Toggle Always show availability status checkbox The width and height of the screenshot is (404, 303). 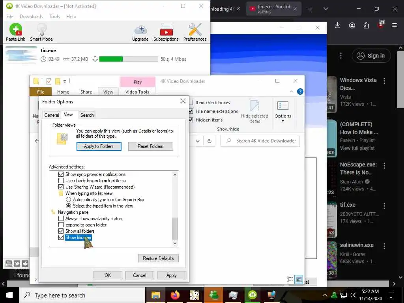click(x=61, y=219)
